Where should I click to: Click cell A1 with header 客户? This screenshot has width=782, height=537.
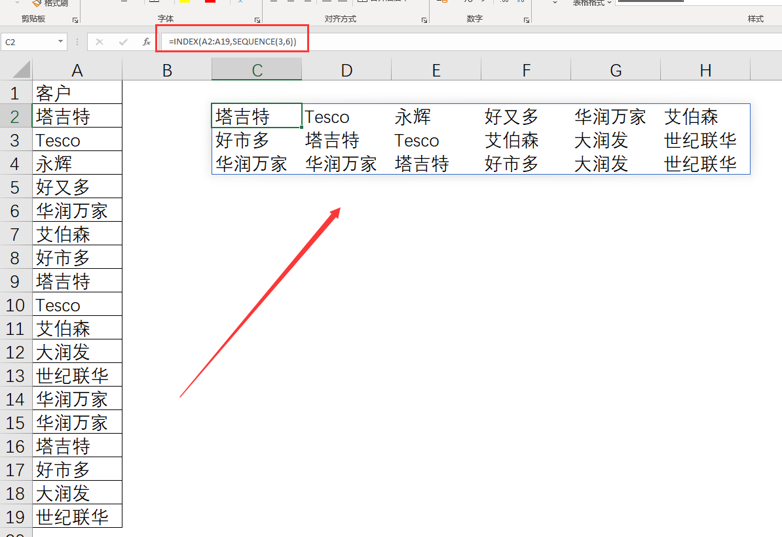coord(77,93)
